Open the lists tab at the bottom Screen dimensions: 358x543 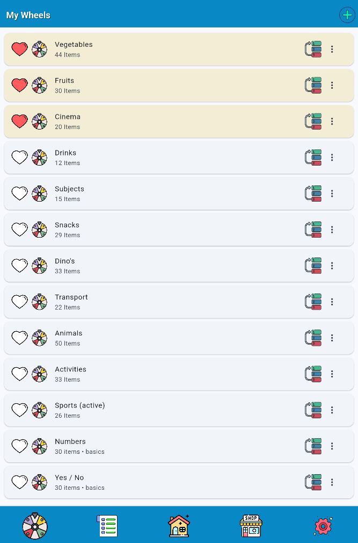[x=107, y=525]
